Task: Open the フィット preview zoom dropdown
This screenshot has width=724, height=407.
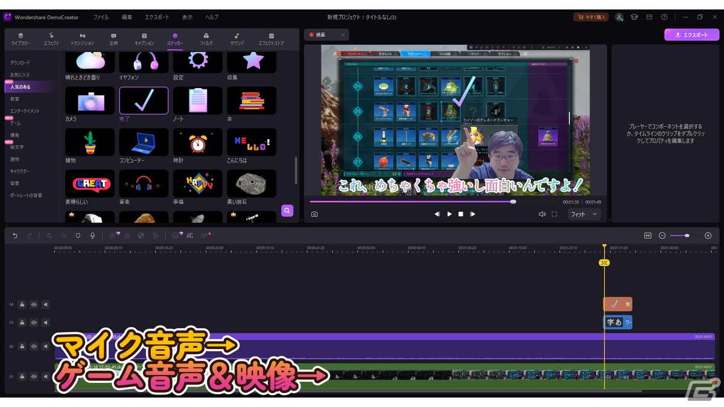Action: [584, 214]
